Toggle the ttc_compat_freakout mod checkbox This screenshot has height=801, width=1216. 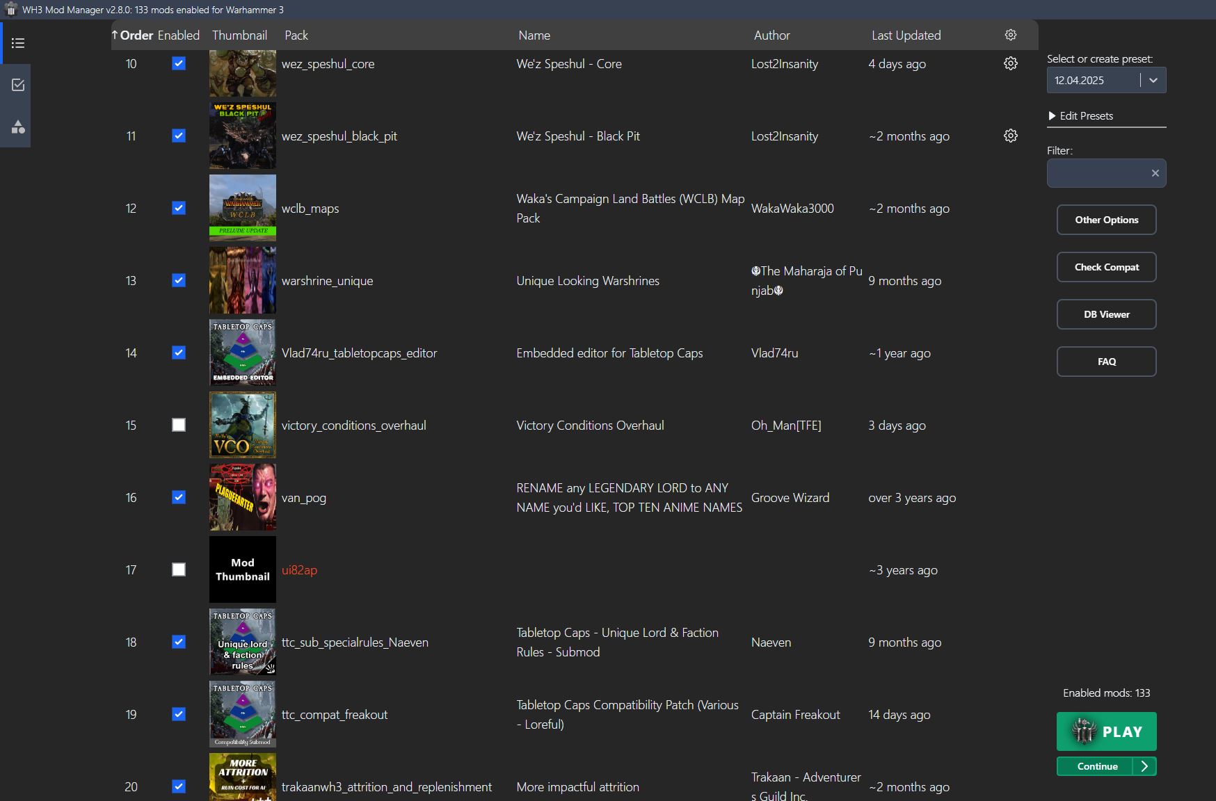tap(179, 714)
